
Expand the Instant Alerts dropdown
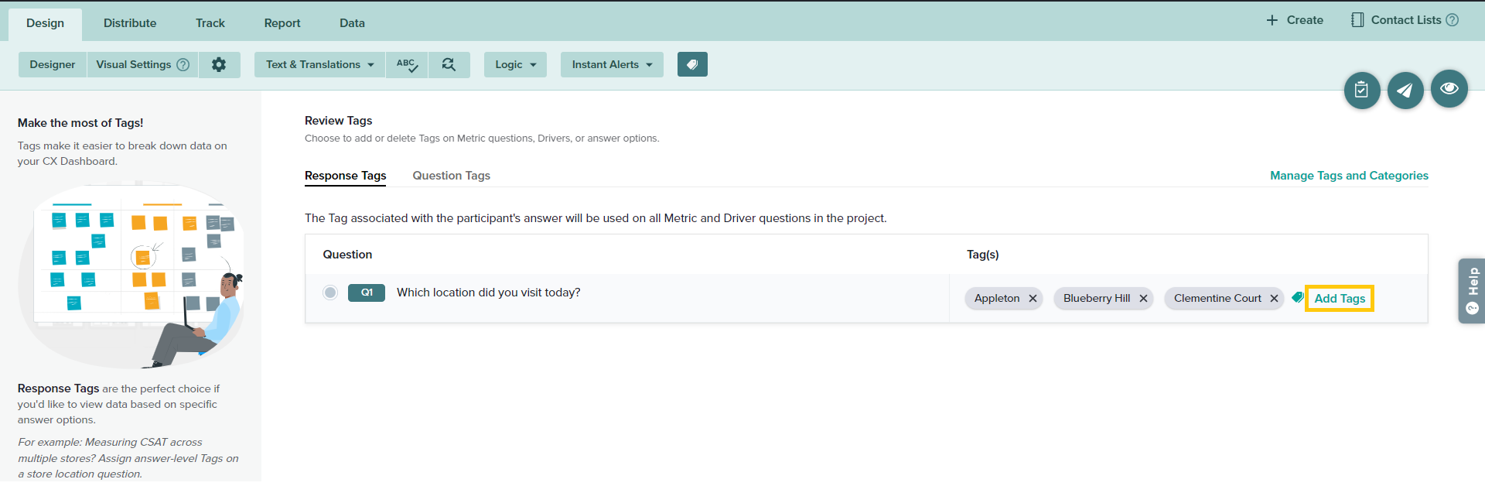(x=612, y=65)
